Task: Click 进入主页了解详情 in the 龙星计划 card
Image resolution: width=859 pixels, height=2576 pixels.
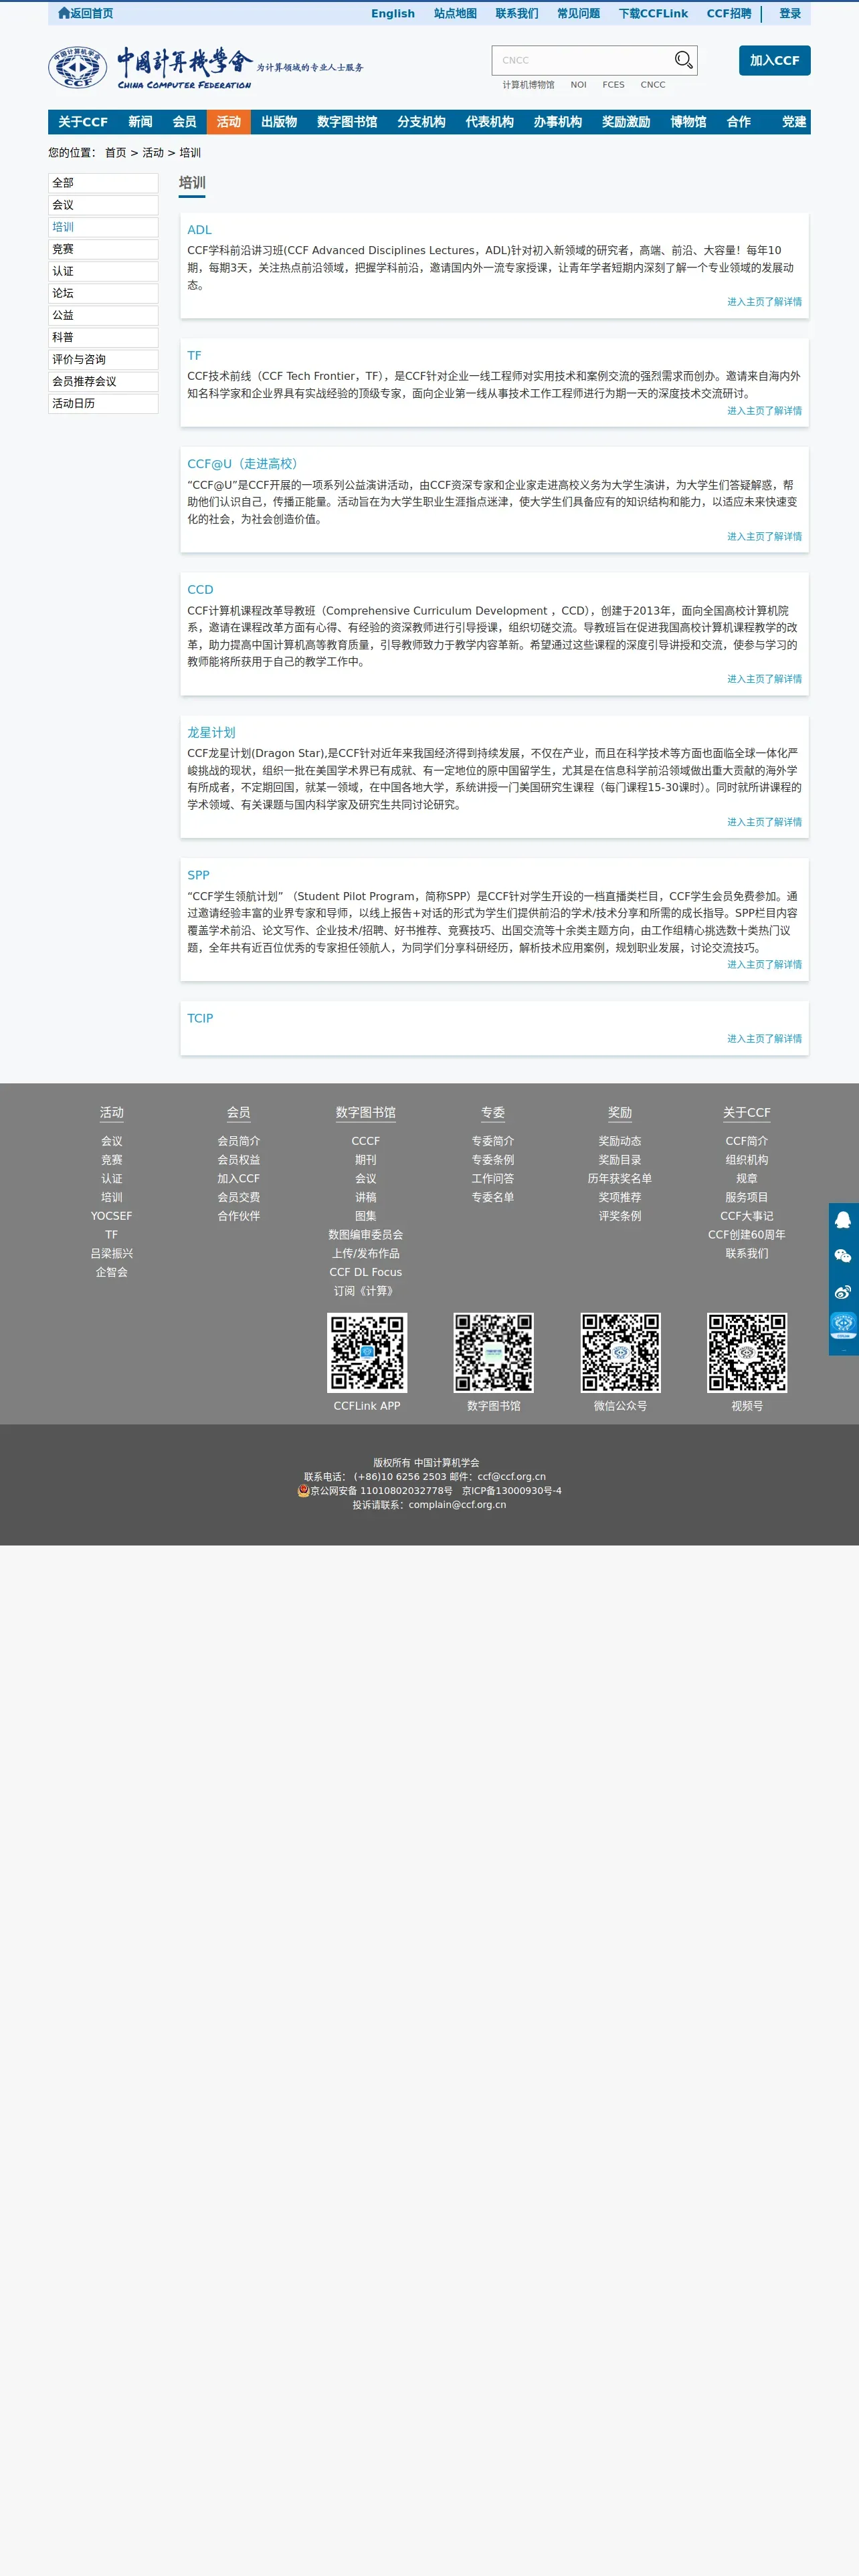Action: coord(764,822)
